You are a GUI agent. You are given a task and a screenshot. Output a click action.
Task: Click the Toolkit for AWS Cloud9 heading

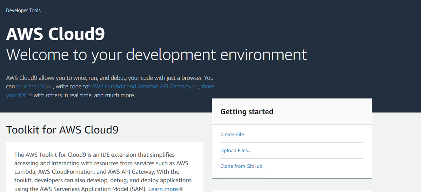[x=62, y=130]
